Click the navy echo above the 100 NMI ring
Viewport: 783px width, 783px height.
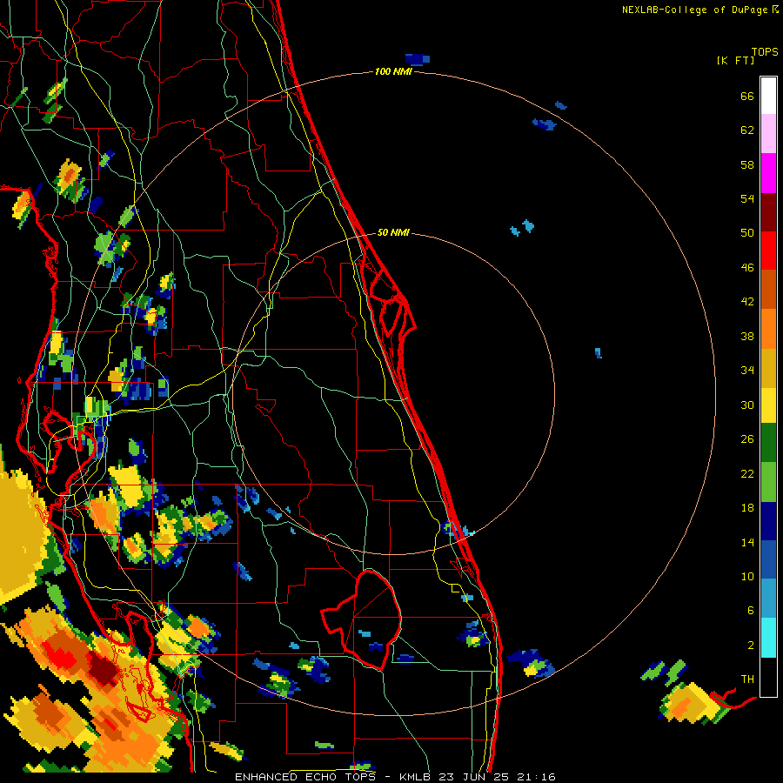pyautogui.click(x=418, y=59)
